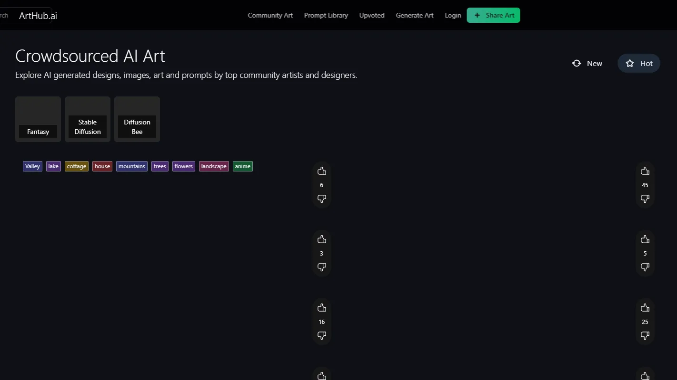Upvote the artwork with 3 likes
This screenshot has height=380, width=677.
tap(321, 239)
